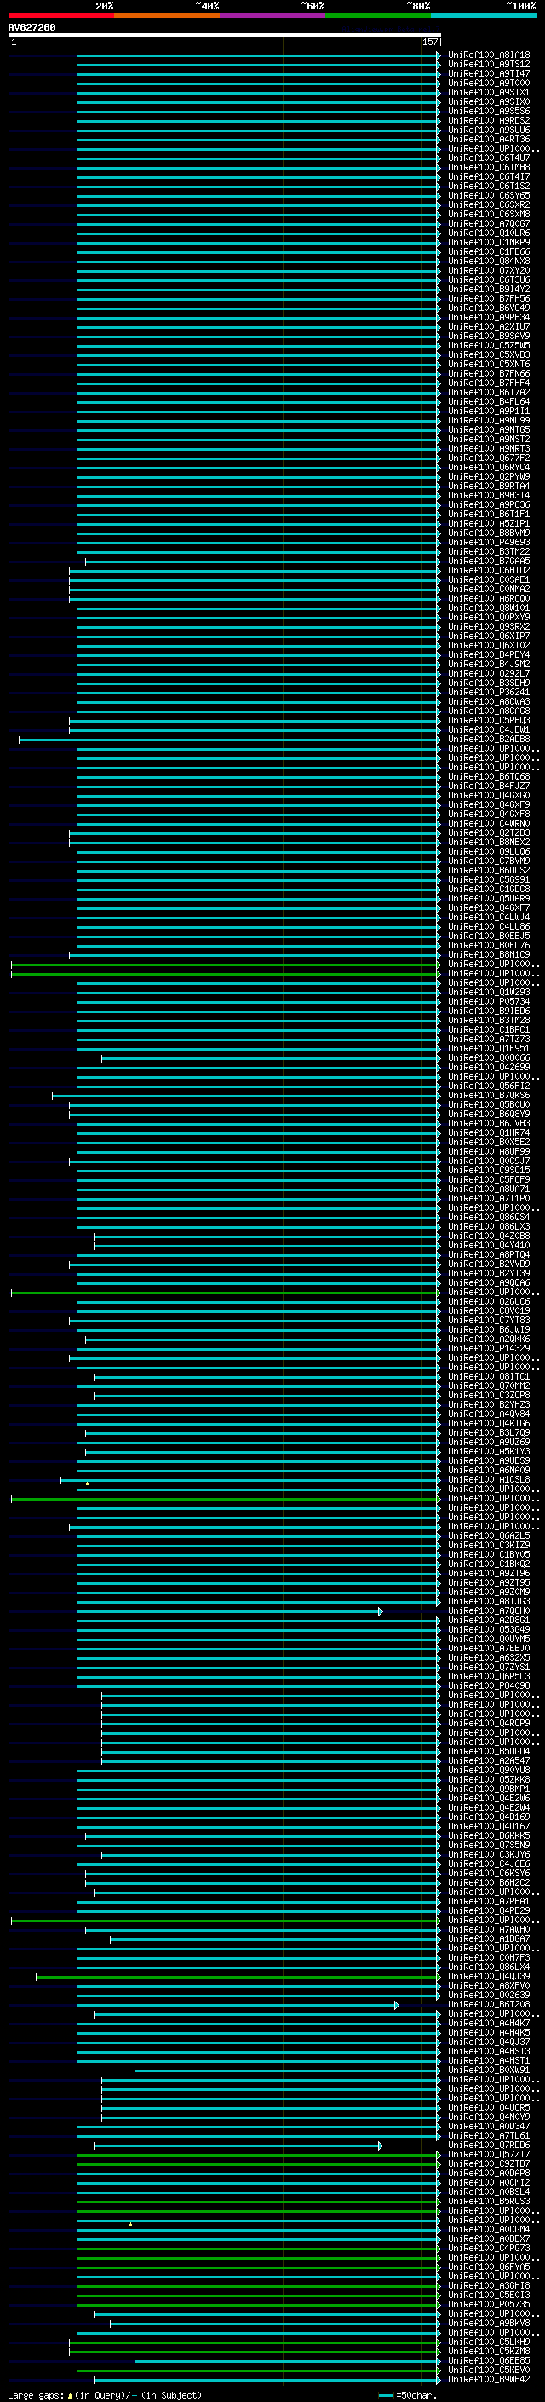Screen dimensions: 545x2402
Task: Select hit label UniRef100_B2VVD9
Action: [x=488, y=1264]
